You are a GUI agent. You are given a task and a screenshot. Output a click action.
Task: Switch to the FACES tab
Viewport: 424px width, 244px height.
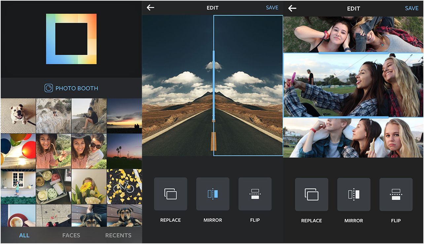click(x=71, y=235)
